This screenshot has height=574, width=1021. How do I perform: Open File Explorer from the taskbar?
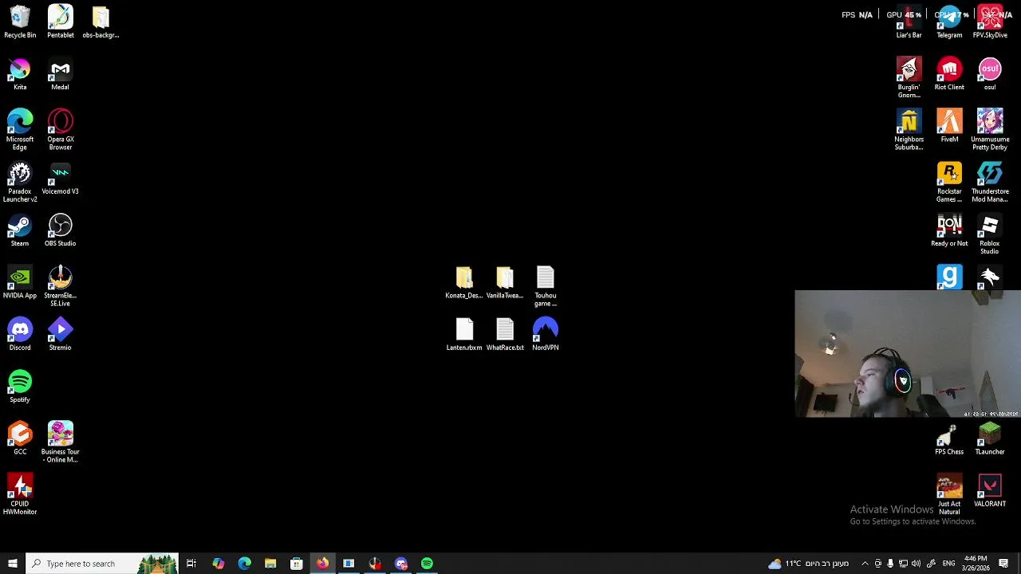click(x=270, y=564)
